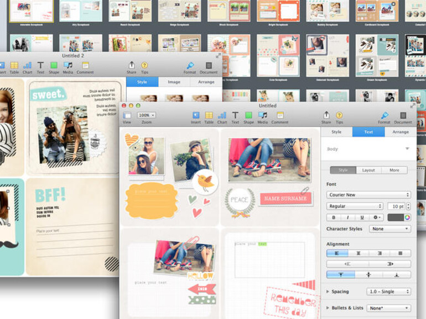
Task: Expand the Spacing section
Action: (328, 291)
